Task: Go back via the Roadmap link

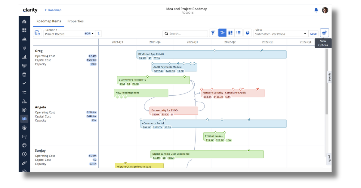Action: tap(53, 10)
